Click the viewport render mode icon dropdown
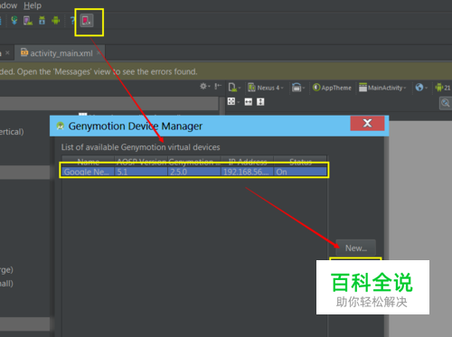 click(233, 101)
